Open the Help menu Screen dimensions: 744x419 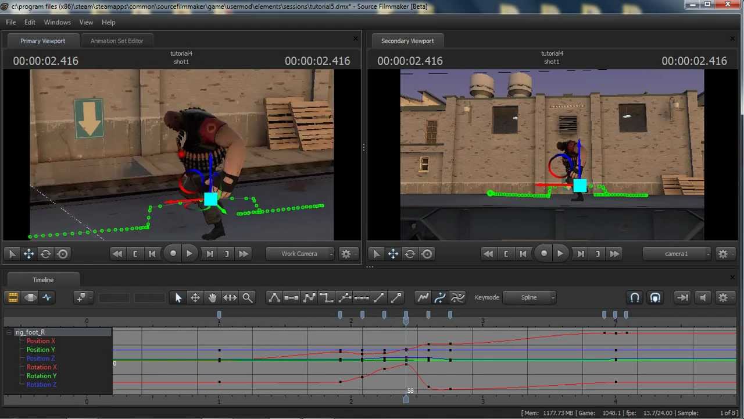pyautogui.click(x=109, y=22)
